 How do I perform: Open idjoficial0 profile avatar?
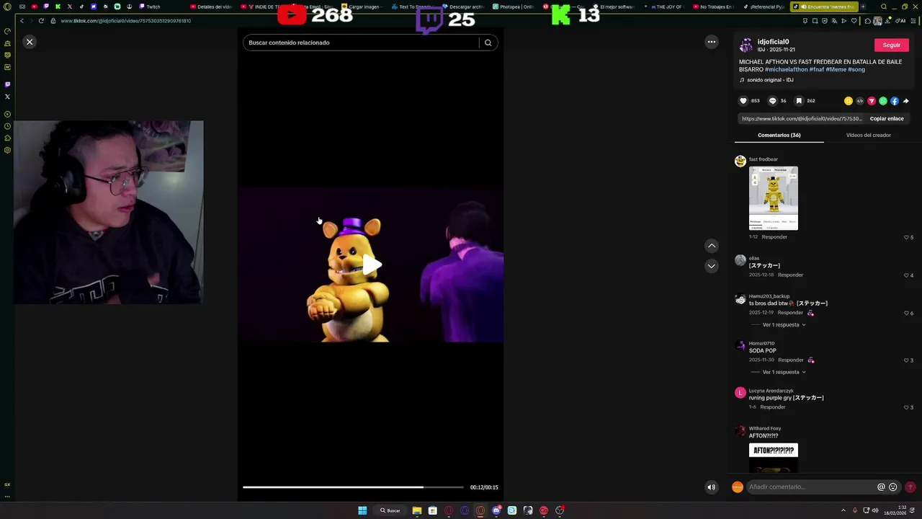pos(746,45)
